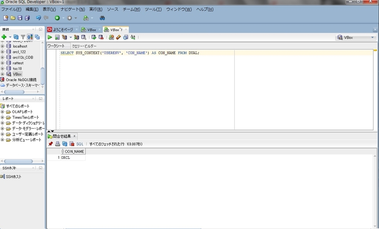
Task: Expand the tsc10 connection node
Action: [x=2, y=68]
